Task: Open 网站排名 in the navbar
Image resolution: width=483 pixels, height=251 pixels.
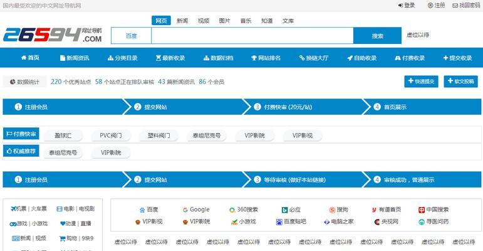Action: (266, 58)
